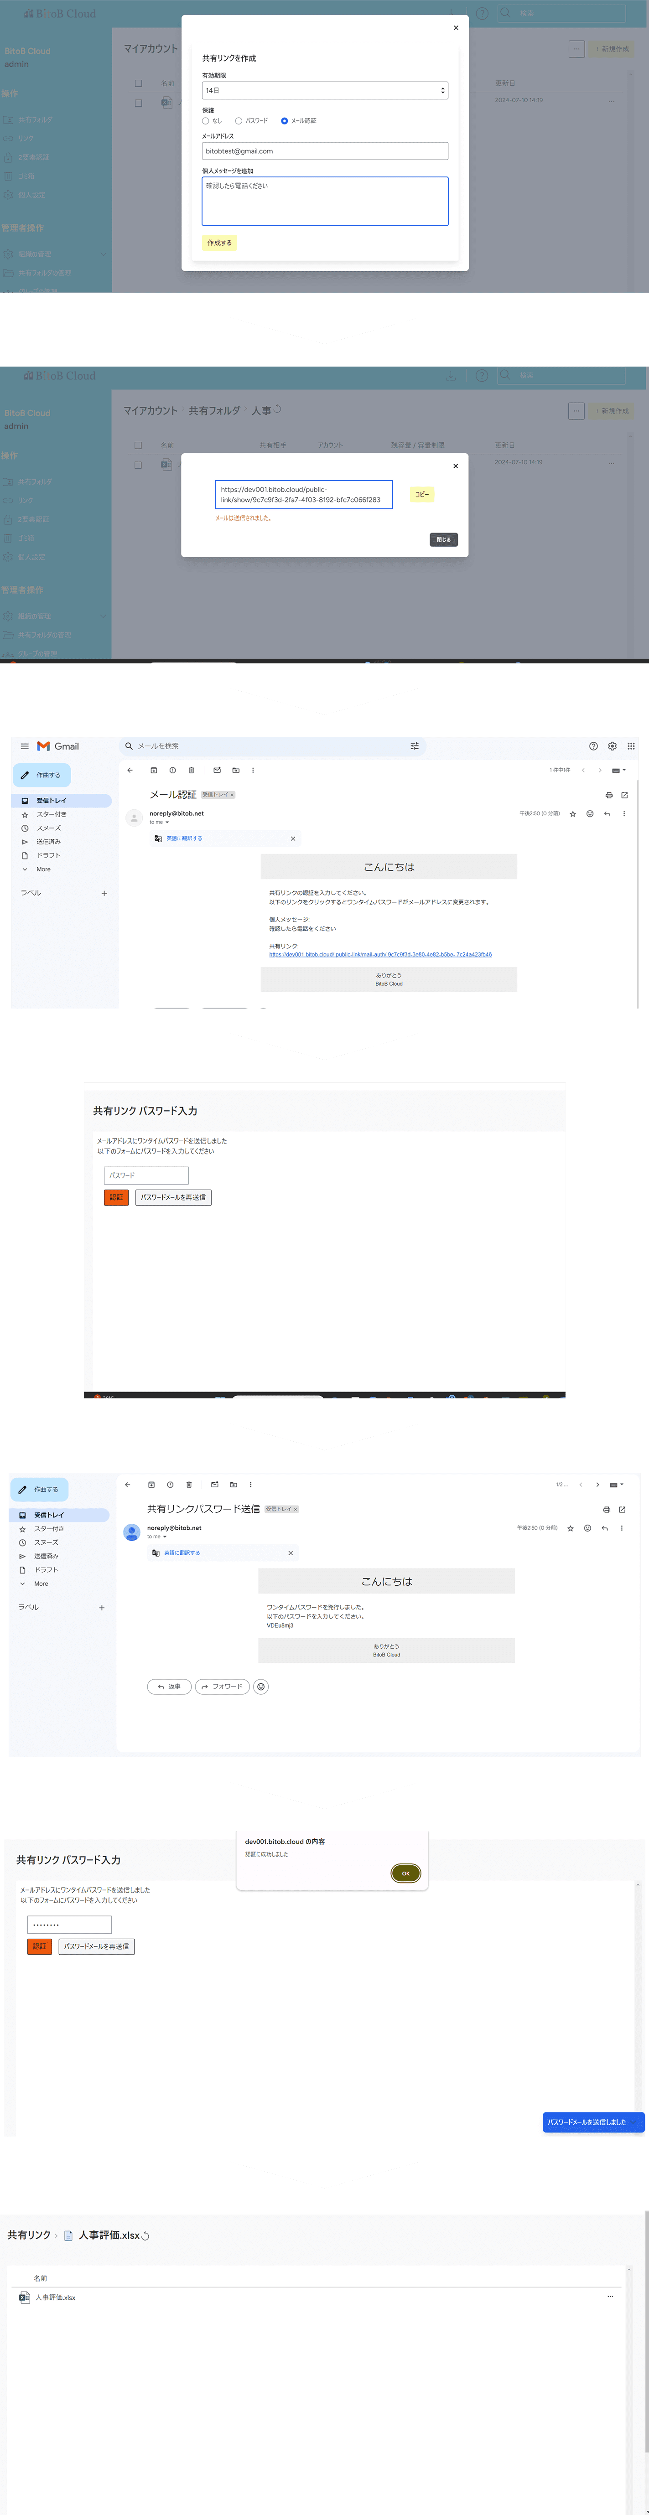Open the 有効期限 14日 dropdown
The width and height of the screenshot is (649, 2515).
325,91
